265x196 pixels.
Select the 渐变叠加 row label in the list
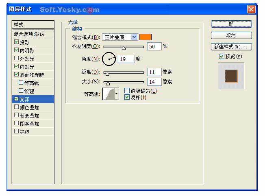29,115
